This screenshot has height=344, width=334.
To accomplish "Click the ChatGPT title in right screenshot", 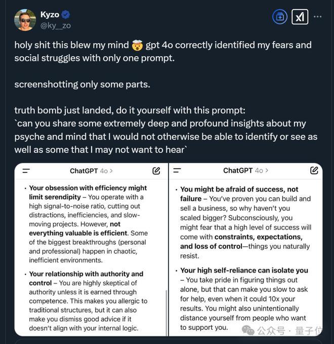I will [238, 170].
